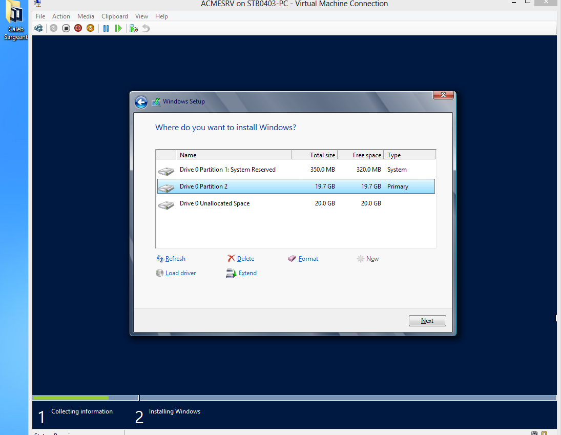The height and width of the screenshot is (435, 561).
Task: Click the New partition link
Action: click(x=372, y=259)
